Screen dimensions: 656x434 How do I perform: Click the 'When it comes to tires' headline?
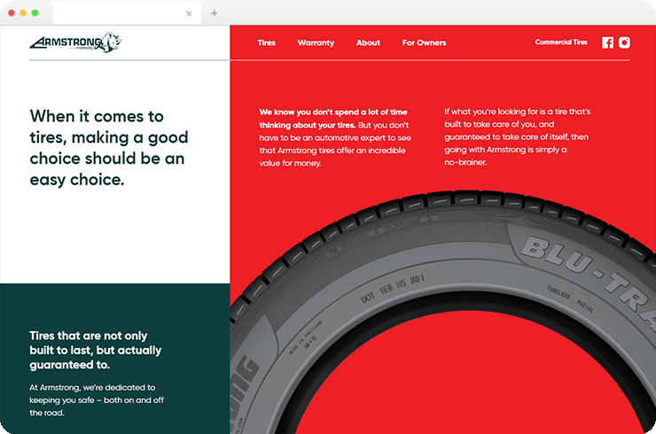click(109, 148)
